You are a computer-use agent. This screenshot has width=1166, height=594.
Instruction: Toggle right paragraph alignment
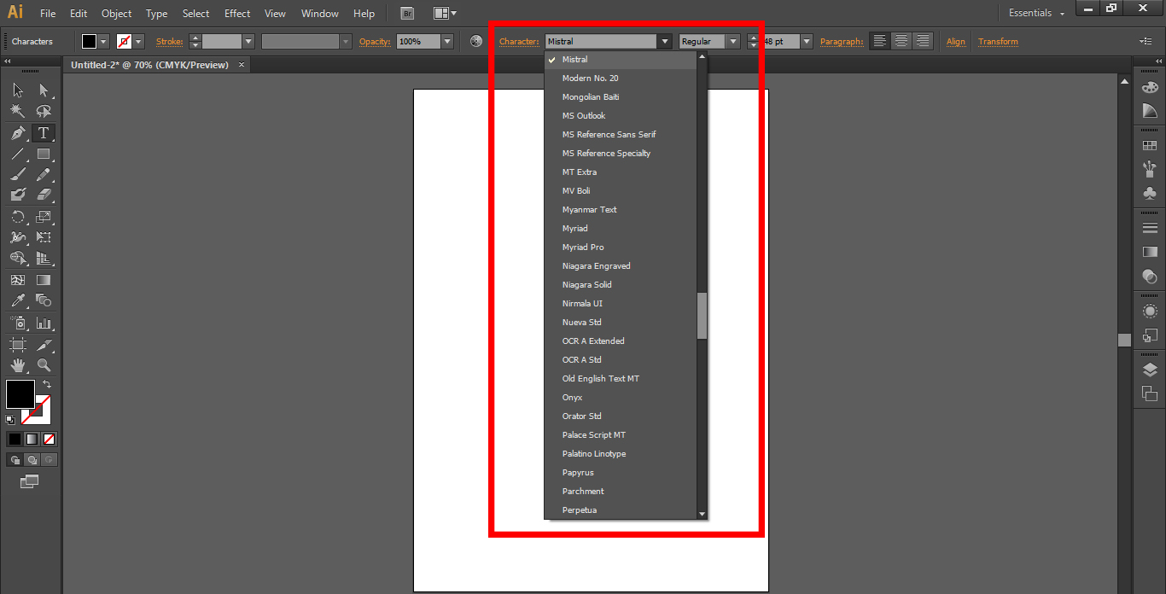pos(923,40)
